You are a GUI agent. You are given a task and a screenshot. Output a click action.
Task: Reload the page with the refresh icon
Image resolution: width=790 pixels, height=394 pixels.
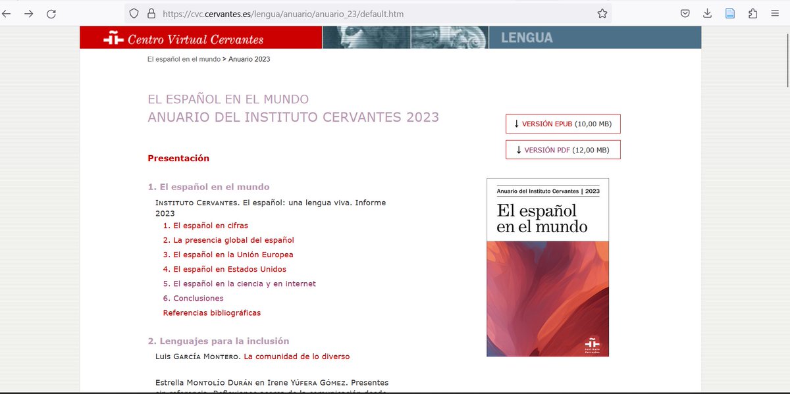pyautogui.click(x=51, y=13)
